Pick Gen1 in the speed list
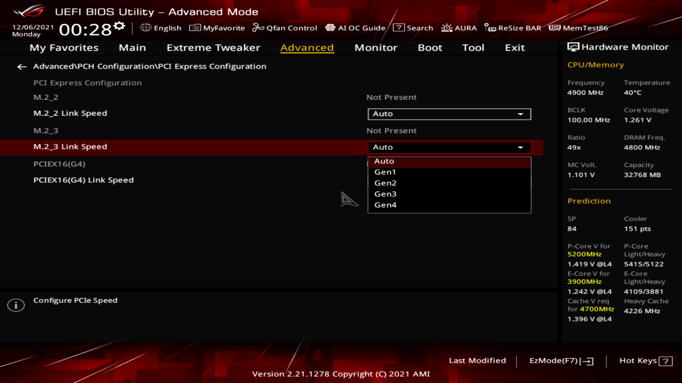Image resolution: width=682 pixels, height=383 pixels. click(x=385, y=172)
